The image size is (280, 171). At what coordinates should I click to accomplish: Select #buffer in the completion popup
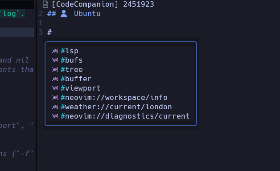121,79
